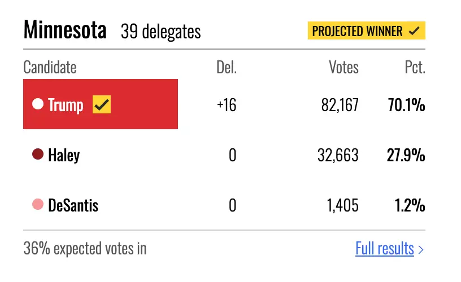Click the Projected Winner yellow badge
This screenshot has width=461, height=282.
pyautogui.click(x=367, y=30)
